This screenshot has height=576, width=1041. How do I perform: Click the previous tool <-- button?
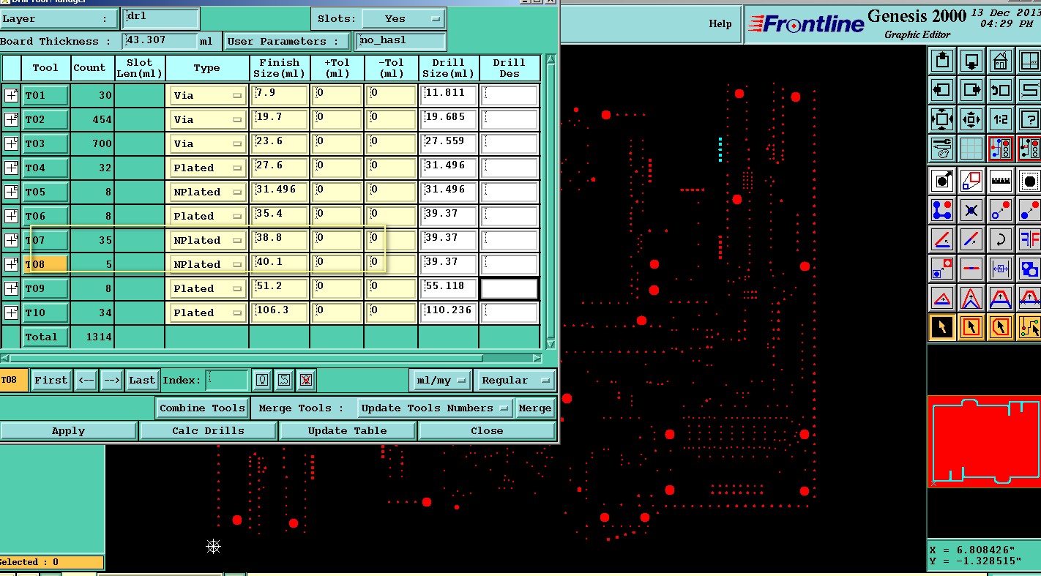pyautogui.click(x=86, y=380)
